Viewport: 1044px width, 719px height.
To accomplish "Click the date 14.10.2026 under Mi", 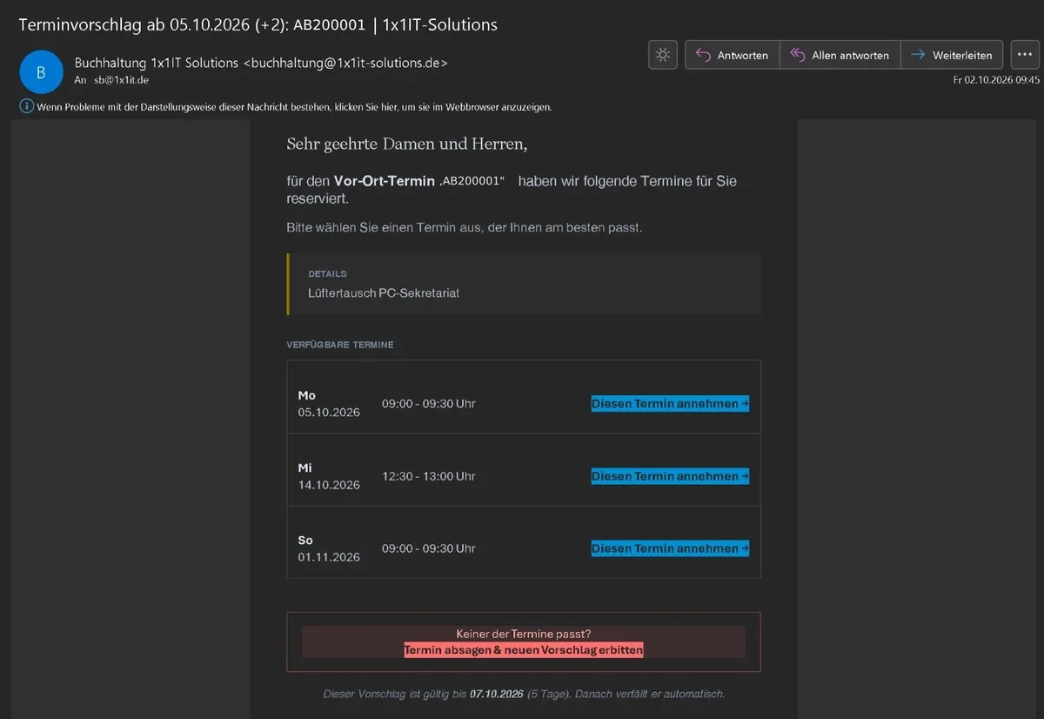I will 329,485.
